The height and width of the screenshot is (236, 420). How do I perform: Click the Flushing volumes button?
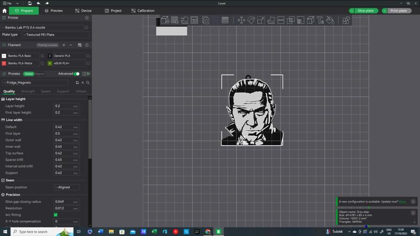pos(47,45)
